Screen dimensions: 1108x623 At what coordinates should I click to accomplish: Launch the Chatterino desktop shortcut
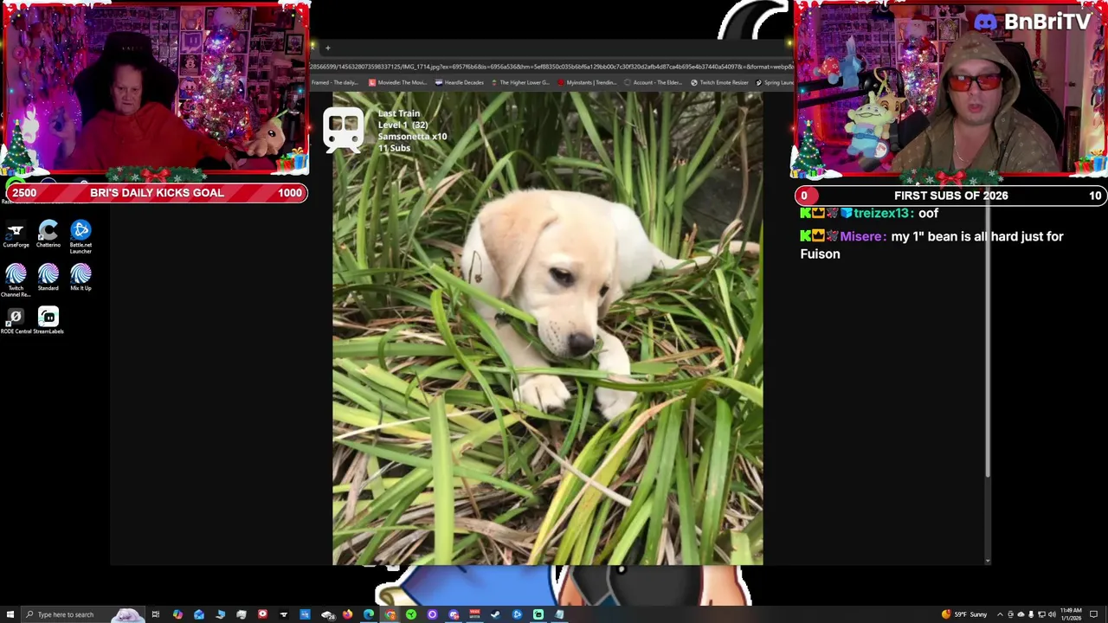[48, 234]
